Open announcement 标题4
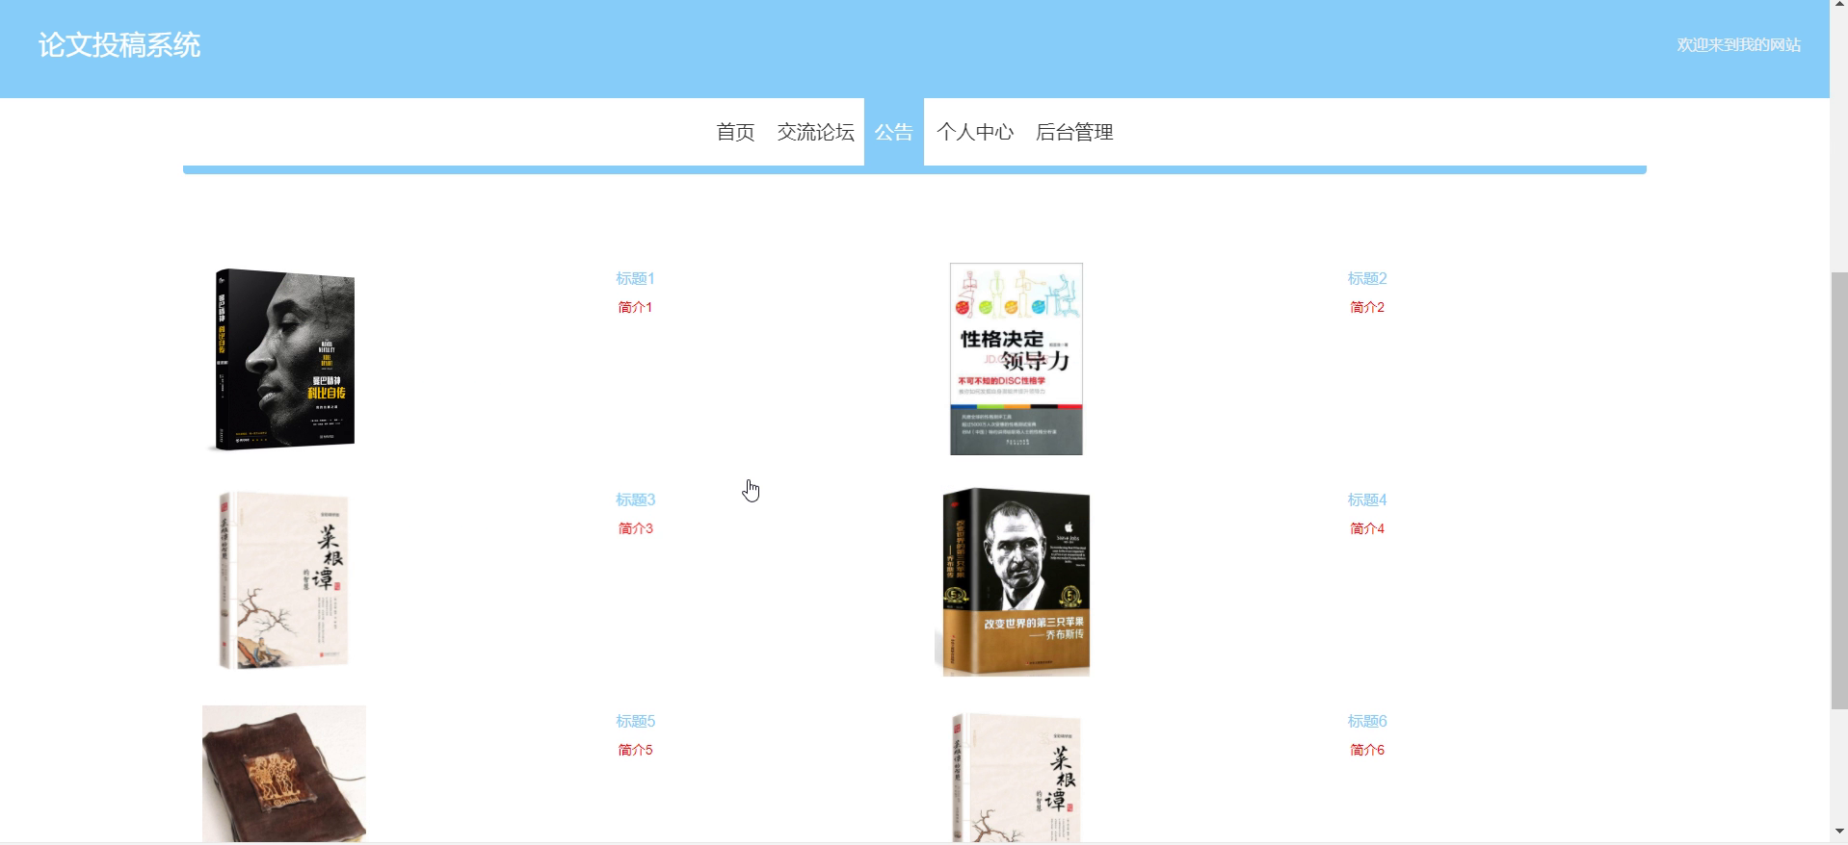The image size is (1848, 845). [x=1367, y=499]
